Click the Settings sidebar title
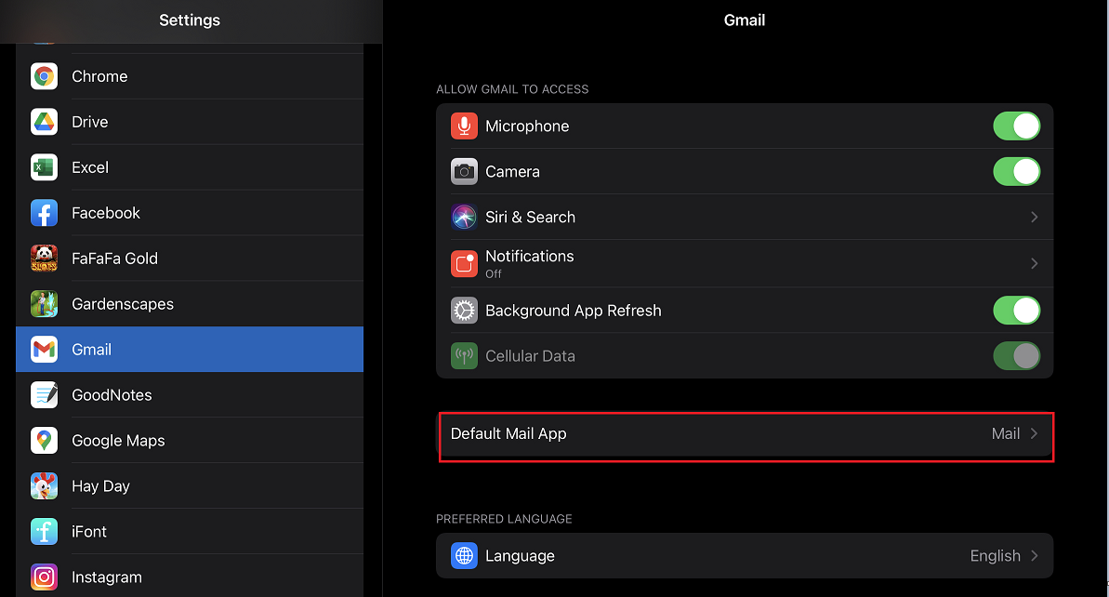Image resolution: width=1109 pixels, height=597 pixels. pyautogui.click(x=190, y=20)
